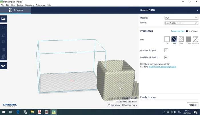Viewport: 200px width, 115px height.
Task: Toggle the Recommended/Custom print setup switch
Action: (188, 31)
